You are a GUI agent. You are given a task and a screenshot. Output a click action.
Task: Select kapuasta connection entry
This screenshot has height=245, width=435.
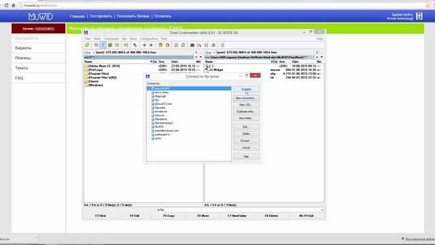[x=160, y=108]
